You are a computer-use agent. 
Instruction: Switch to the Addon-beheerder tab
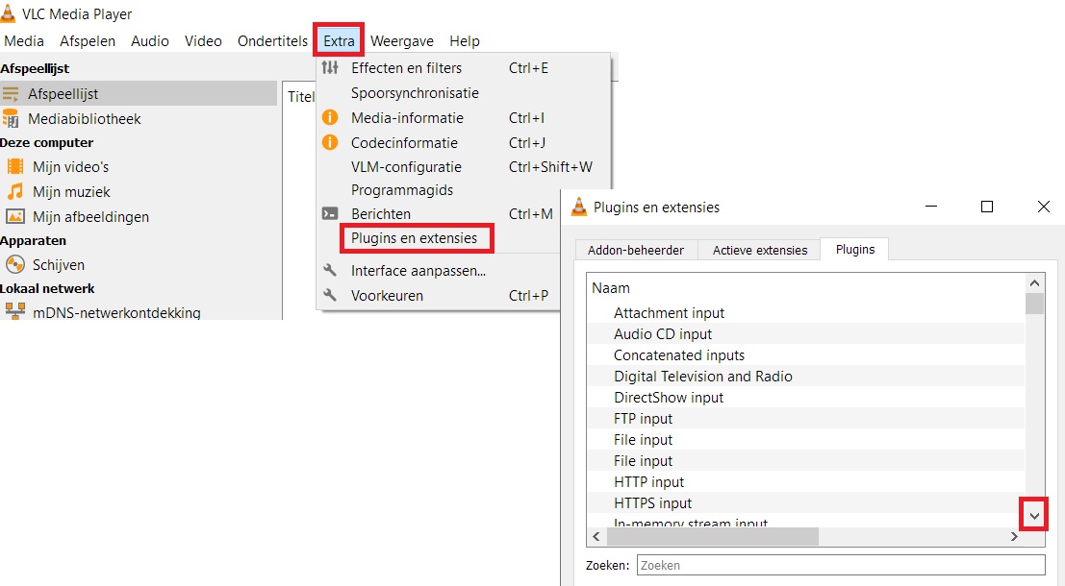(x=636, y=250)
